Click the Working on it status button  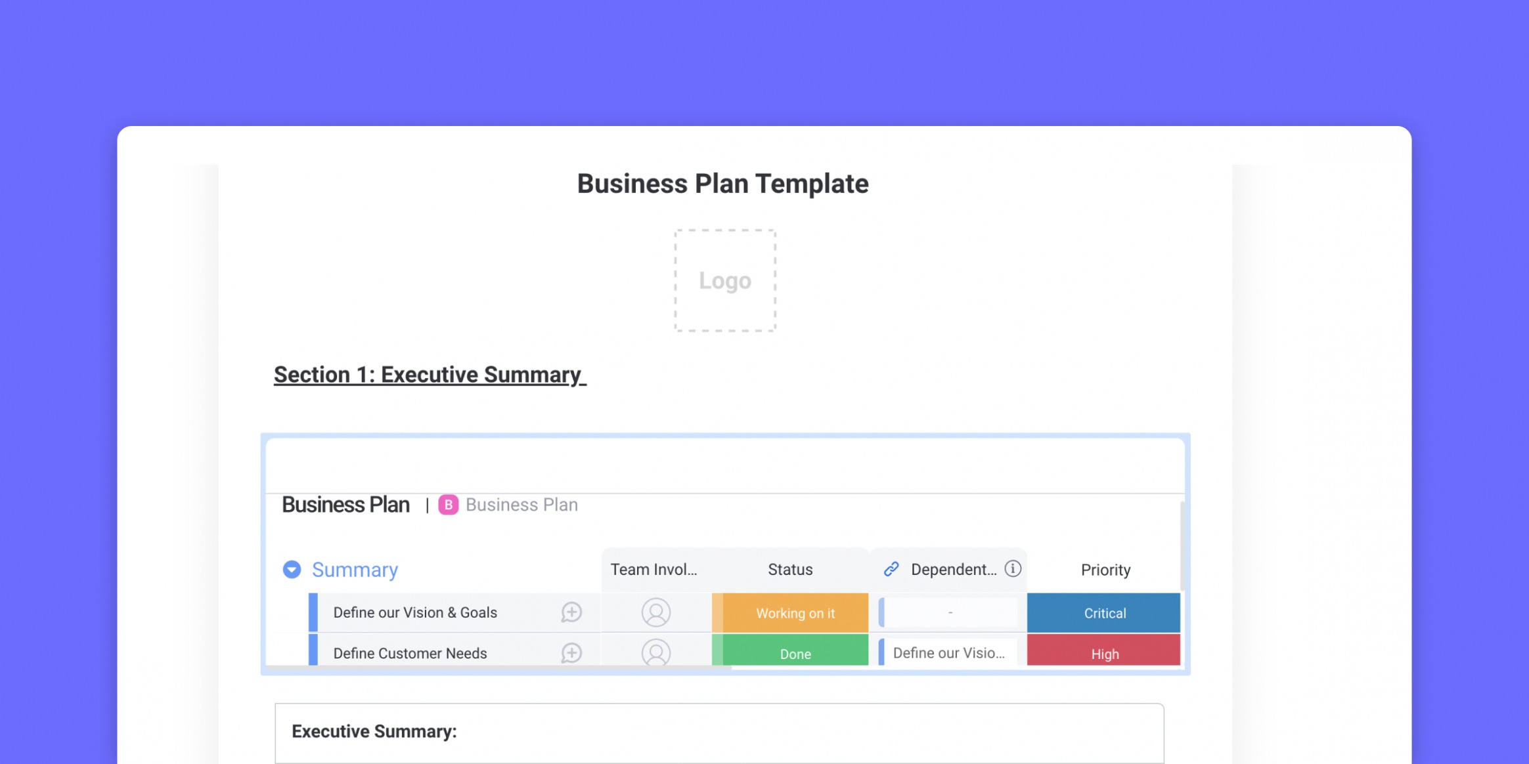tap(795, 613)
